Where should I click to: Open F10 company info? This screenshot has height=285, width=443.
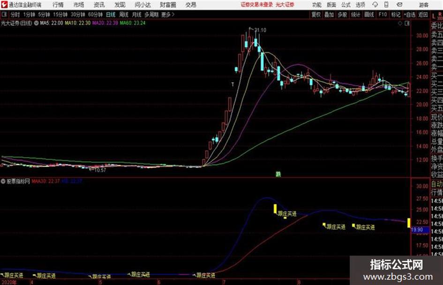pyautogui.click(x=383, y=15)
